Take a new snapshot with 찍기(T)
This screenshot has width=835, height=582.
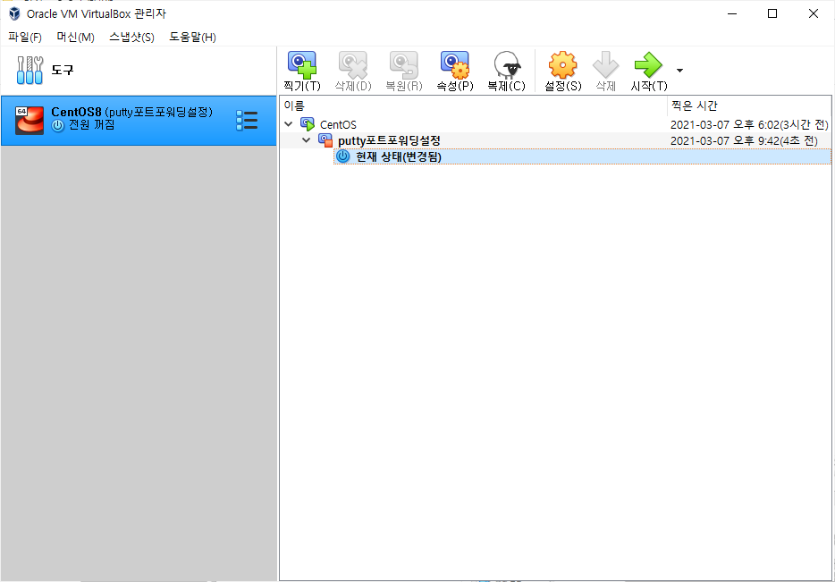coord(302,71)
